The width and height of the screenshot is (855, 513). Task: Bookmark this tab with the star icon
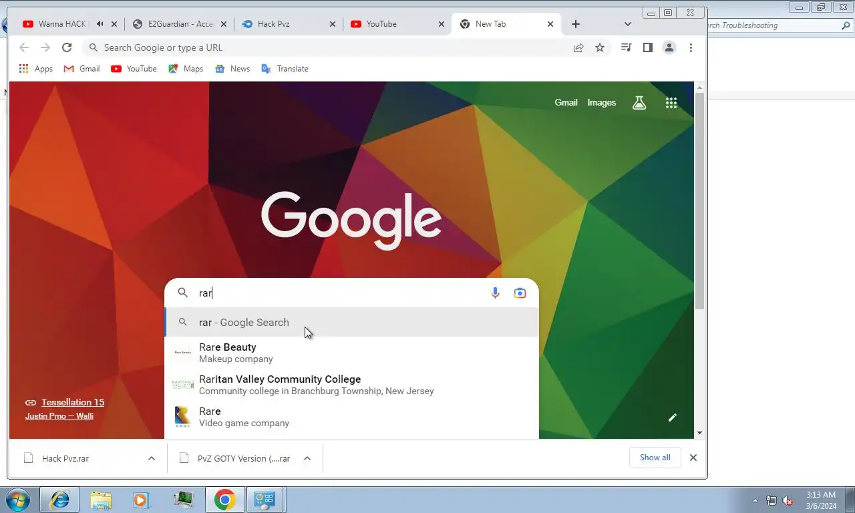[600, 47]
